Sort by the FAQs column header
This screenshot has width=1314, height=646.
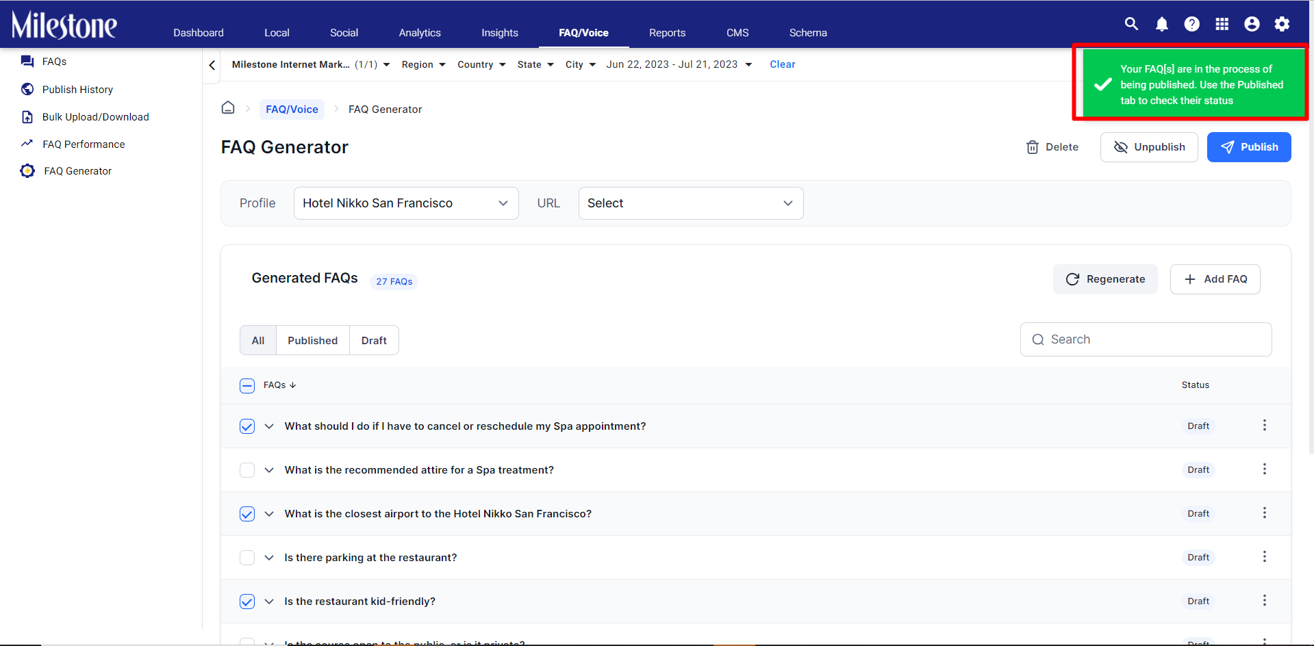tap(280, 385)
